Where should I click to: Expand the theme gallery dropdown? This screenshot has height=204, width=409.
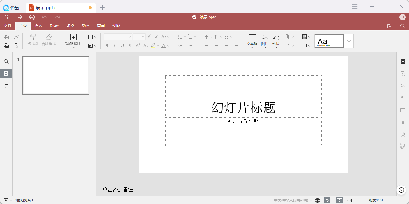click(349, 41)
